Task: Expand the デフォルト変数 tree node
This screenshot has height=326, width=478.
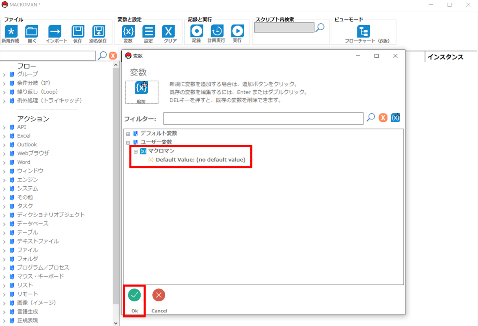Action: pos(128,134)
